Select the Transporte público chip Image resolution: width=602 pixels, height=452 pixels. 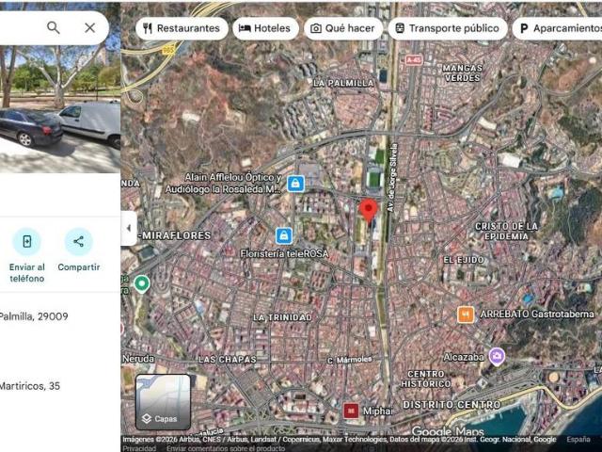point(448,28)
